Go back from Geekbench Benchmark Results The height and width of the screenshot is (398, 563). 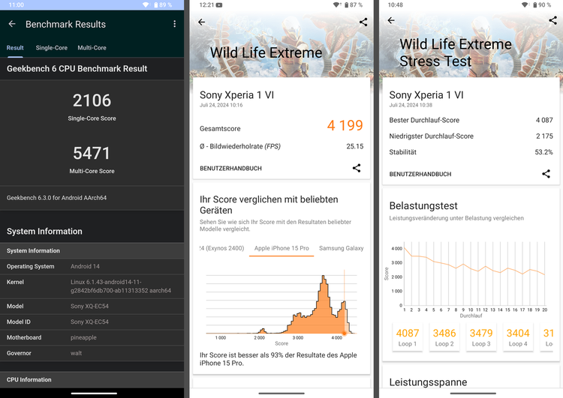click(12, 24)
